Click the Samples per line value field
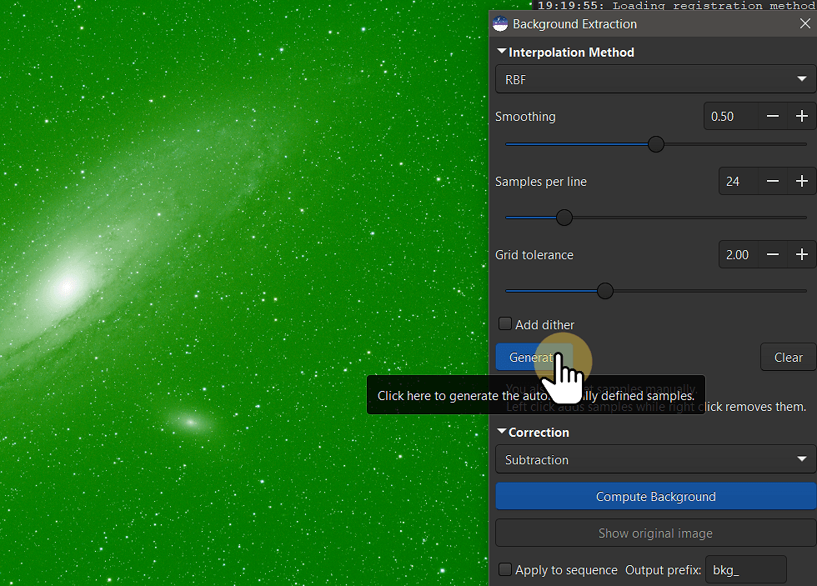This screenshot has width=817, height=586. point(738,182)
